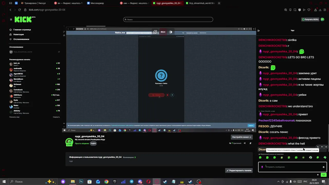
Task: Open the Kick hamburger menu
Action: (x=11, y=20)
